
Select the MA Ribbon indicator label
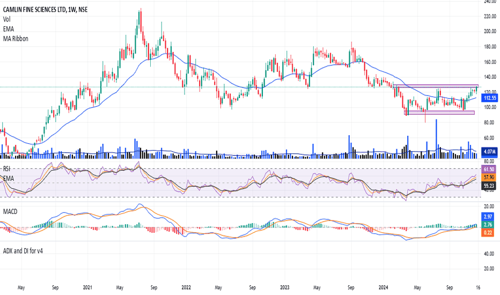tap(16, 39)
